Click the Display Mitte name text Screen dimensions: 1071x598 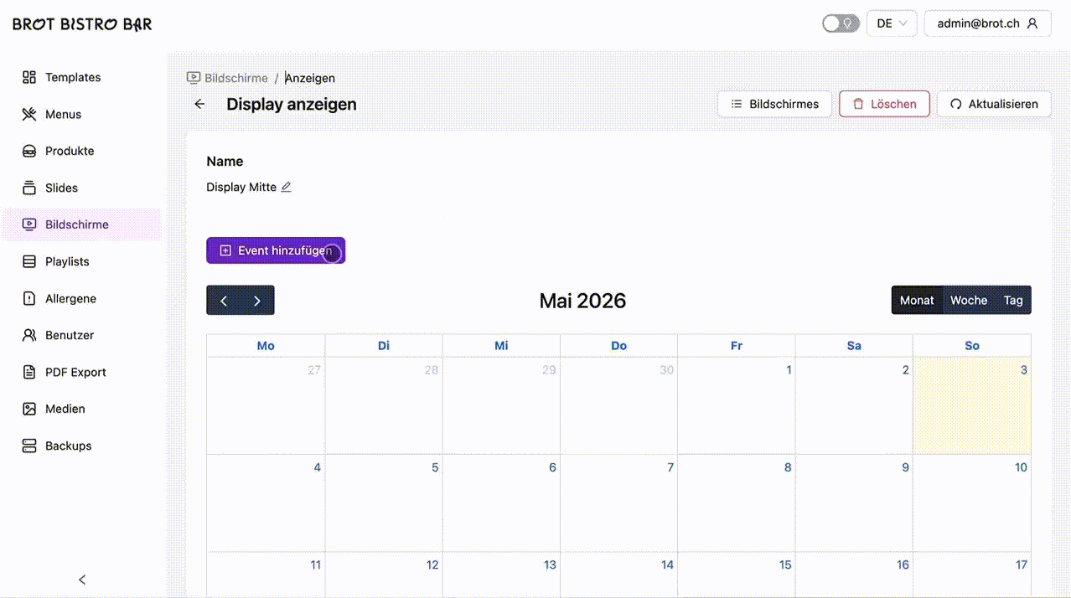click(x=241, y=187)
